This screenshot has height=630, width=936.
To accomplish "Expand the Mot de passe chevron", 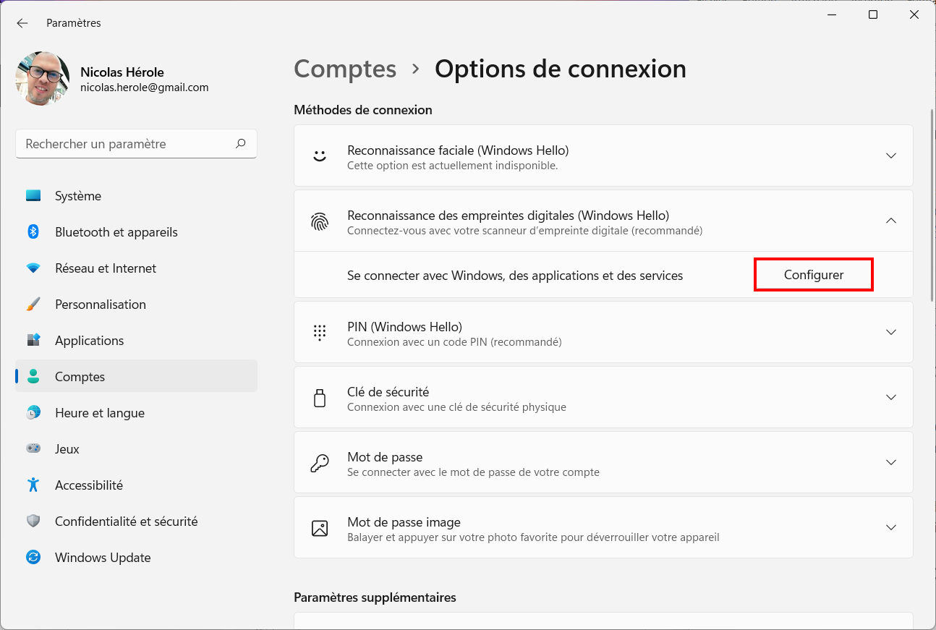I will 891,462.
